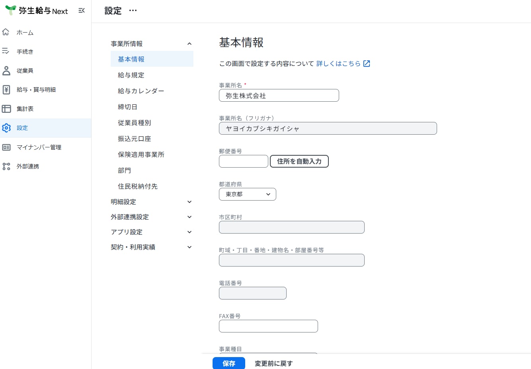Open the 都道府県 dropdown showing 東京都
The height and width of the screenshot is (369, 531).
tap(248, 194)
